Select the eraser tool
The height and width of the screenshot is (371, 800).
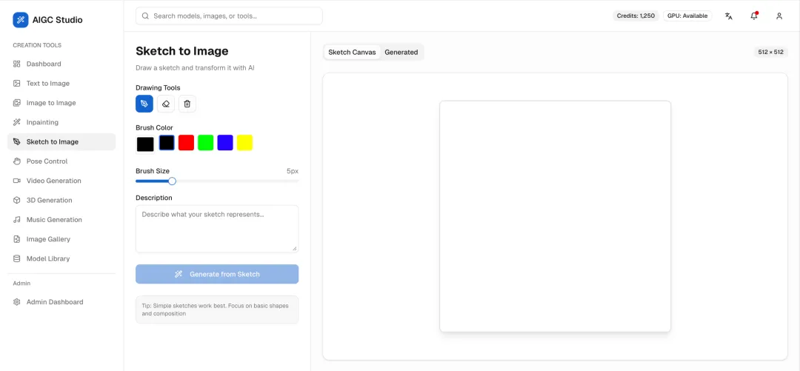pos(166,104)
